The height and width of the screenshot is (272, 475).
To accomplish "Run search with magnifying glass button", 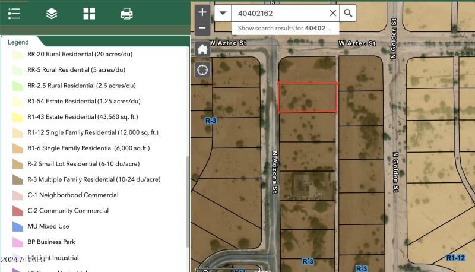I will [x=349, y=13].
